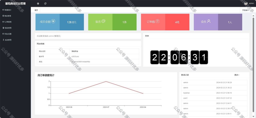Click the icon beside 系统管理 in sidebar
This screenshot has height=118, width=256.
(x=3, y=40)
